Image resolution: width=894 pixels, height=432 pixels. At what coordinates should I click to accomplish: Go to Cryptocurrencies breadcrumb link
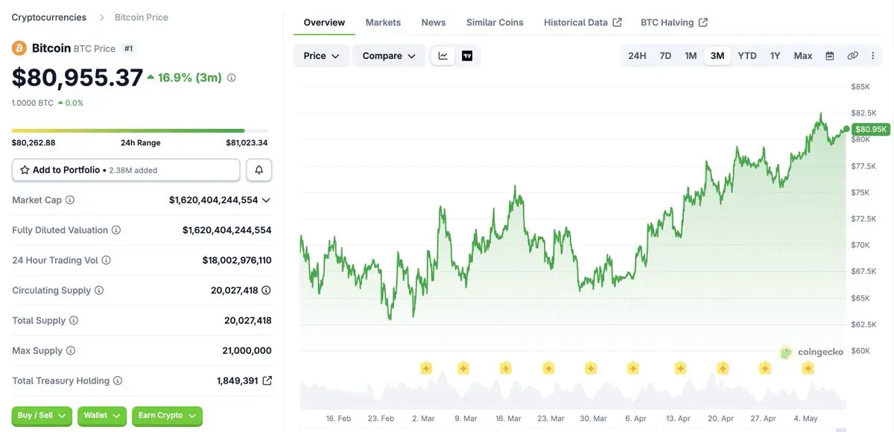coord(49,17)
